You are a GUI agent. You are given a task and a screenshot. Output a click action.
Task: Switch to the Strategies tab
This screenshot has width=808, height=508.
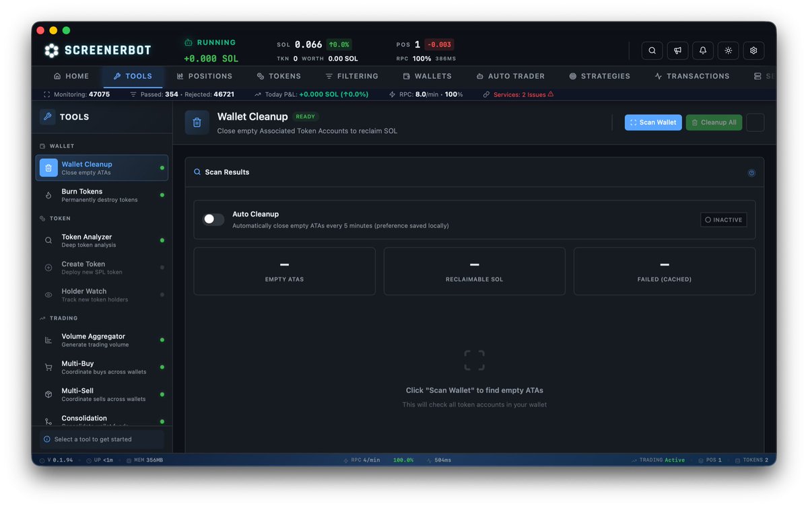[599, 77]
